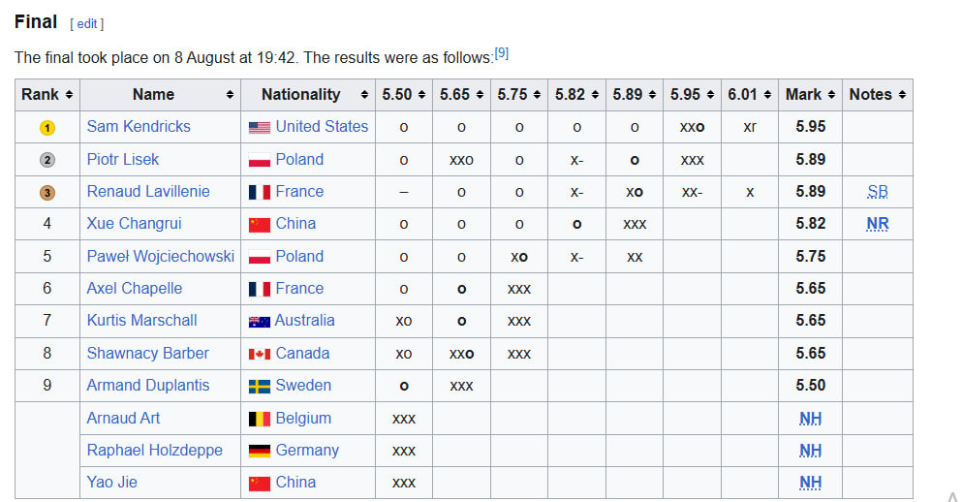This screenshot has width=962, height=502.
Task: Click the gold medal icon
Action: click(x=47, y=127)
